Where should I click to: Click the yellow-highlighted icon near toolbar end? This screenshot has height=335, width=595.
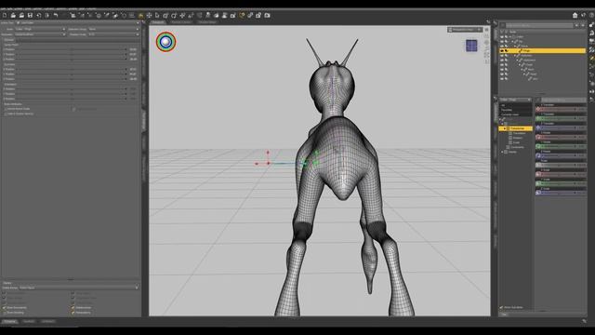coord(242,16)
